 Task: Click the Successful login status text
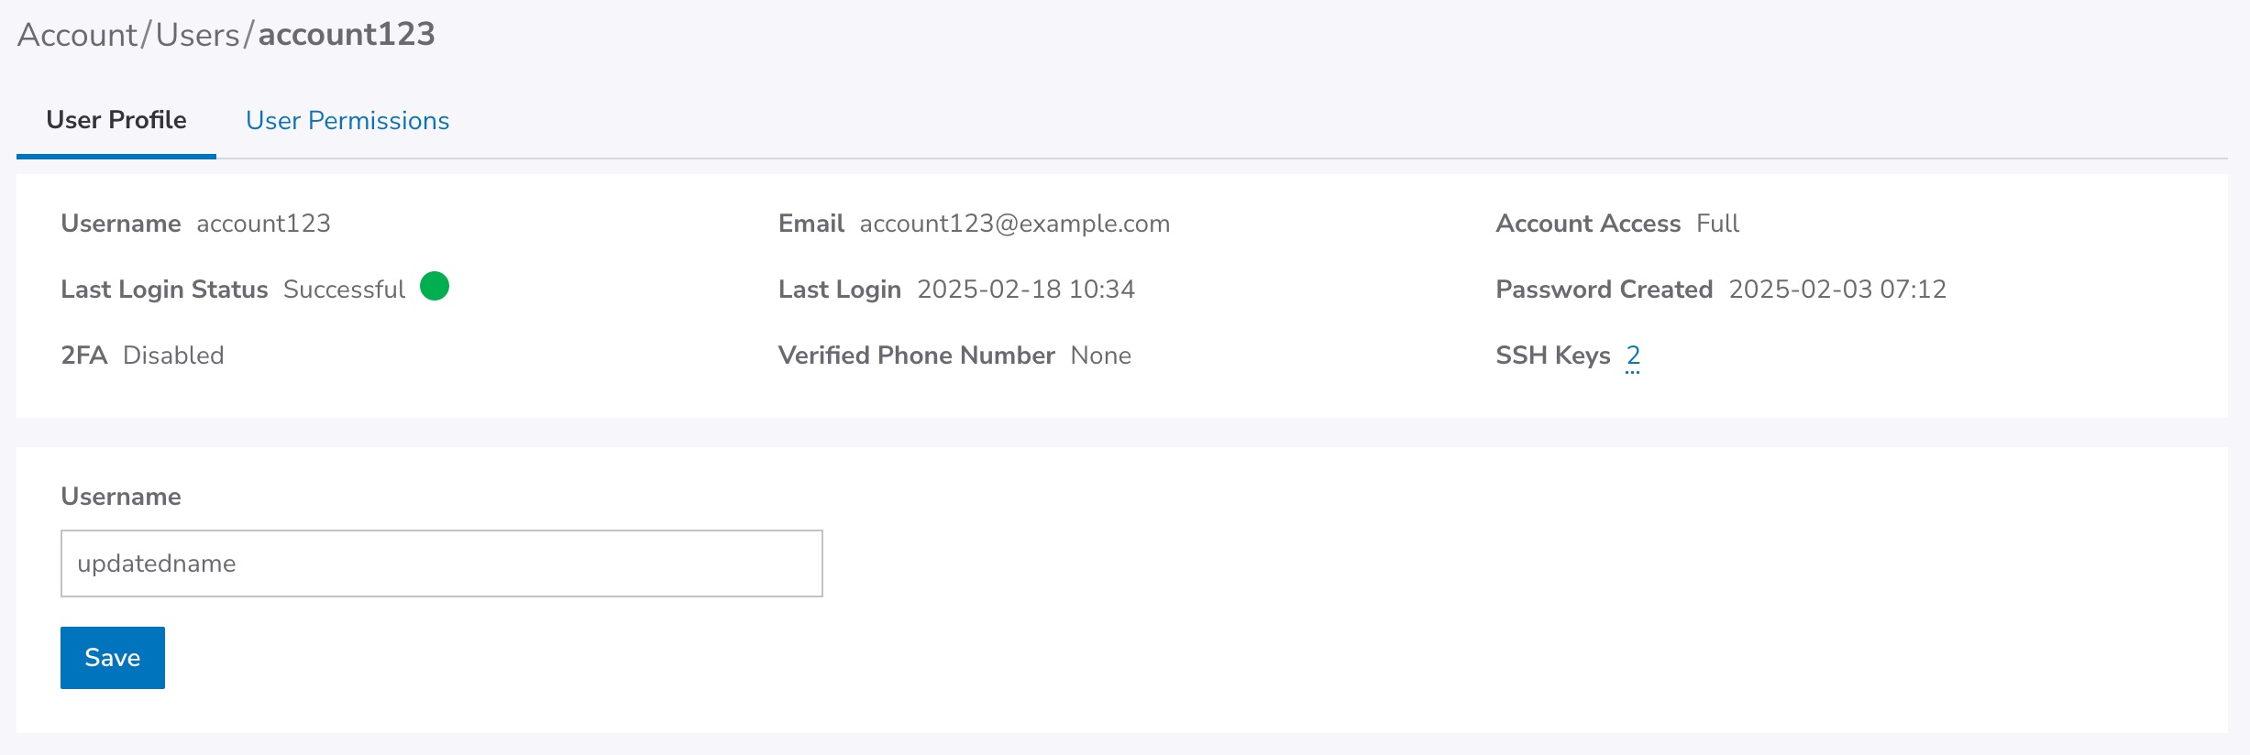(x=344, y=290)
